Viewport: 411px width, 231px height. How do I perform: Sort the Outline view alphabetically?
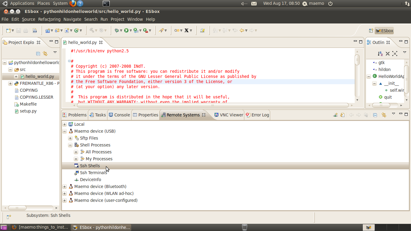click(x=380, y=54)
